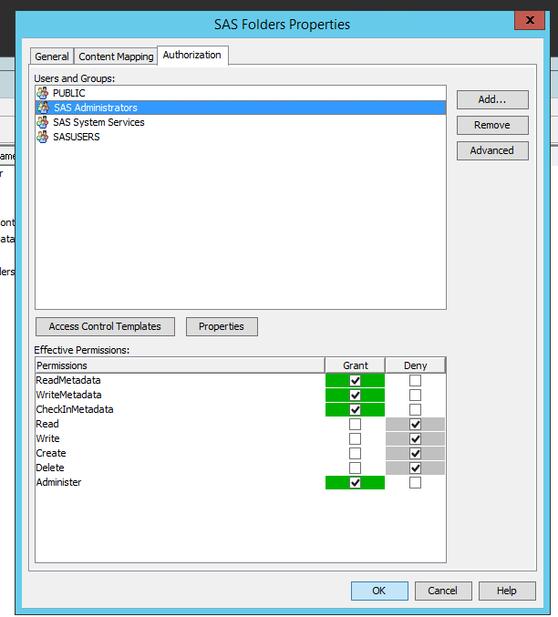Click the Deny column header
This screenshot has height=617, width=558.
coord(416,365)
